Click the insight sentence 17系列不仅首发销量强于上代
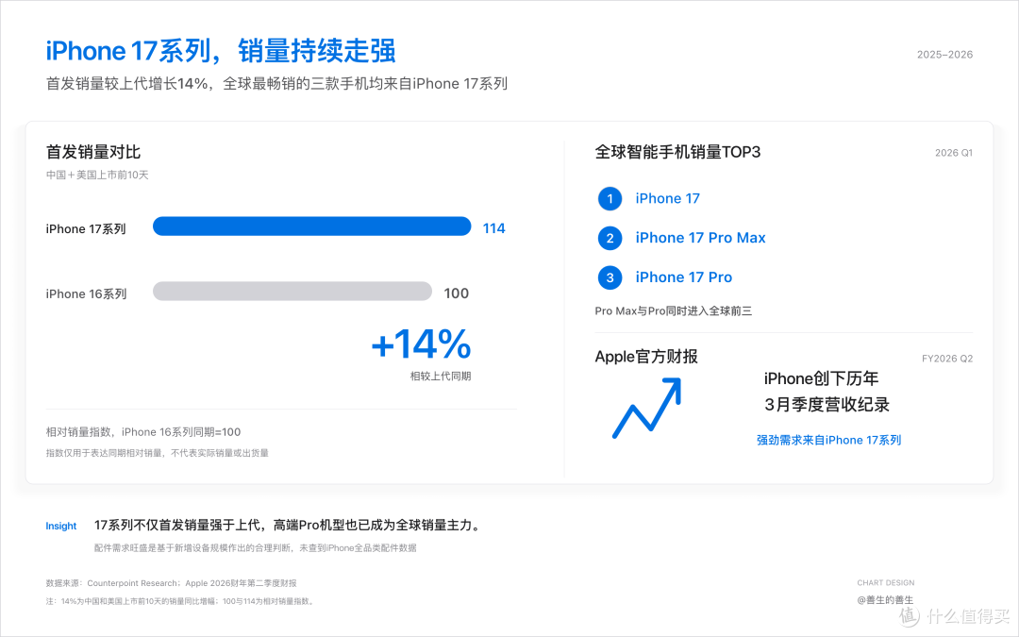This screenshot has height=637, width=1019. [x=290, y=526]
